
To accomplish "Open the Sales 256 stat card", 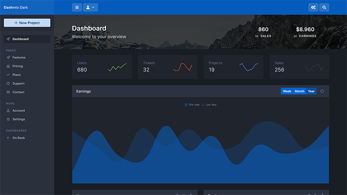I will [x=299, y=67].
